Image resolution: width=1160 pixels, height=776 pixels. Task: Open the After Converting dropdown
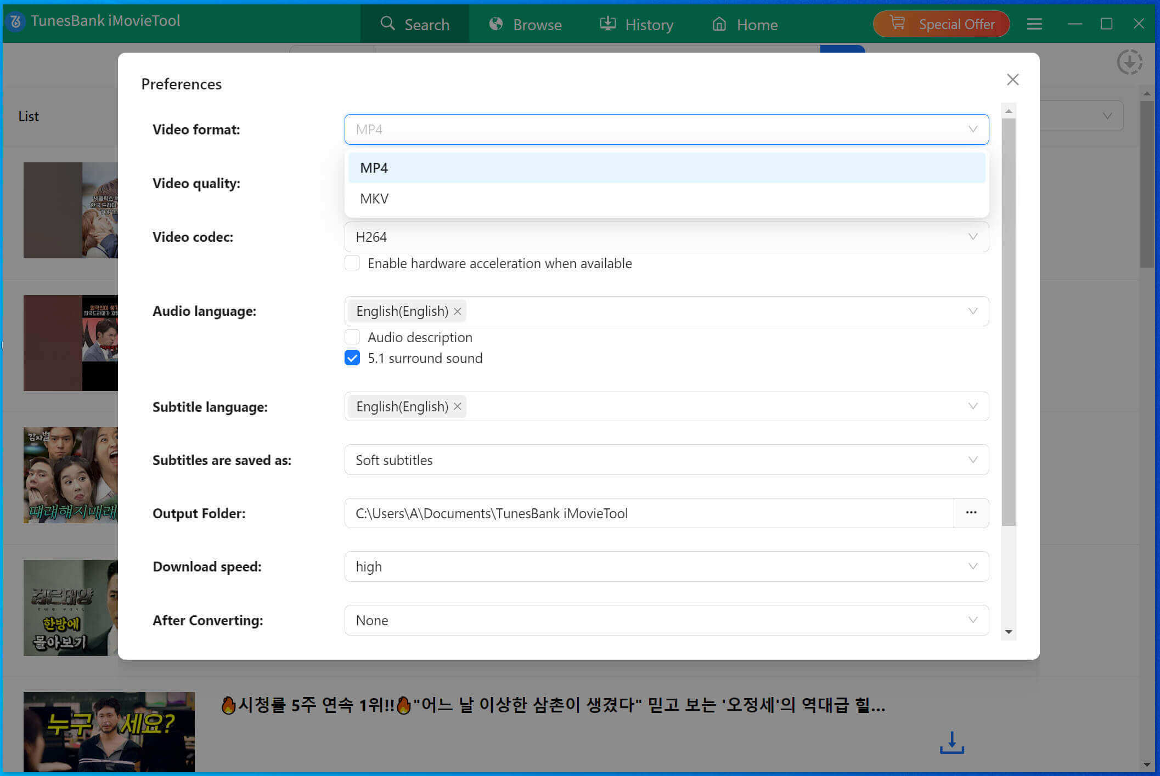tap(666, 620)
